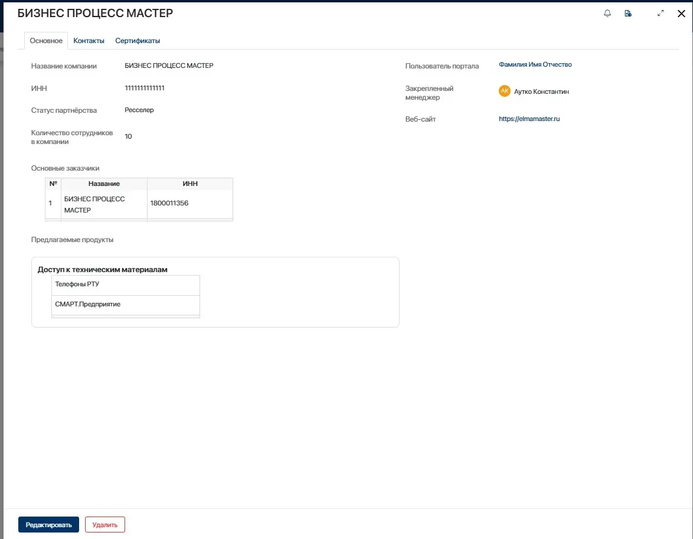Open the Сертификаты tab

[138, 41]
